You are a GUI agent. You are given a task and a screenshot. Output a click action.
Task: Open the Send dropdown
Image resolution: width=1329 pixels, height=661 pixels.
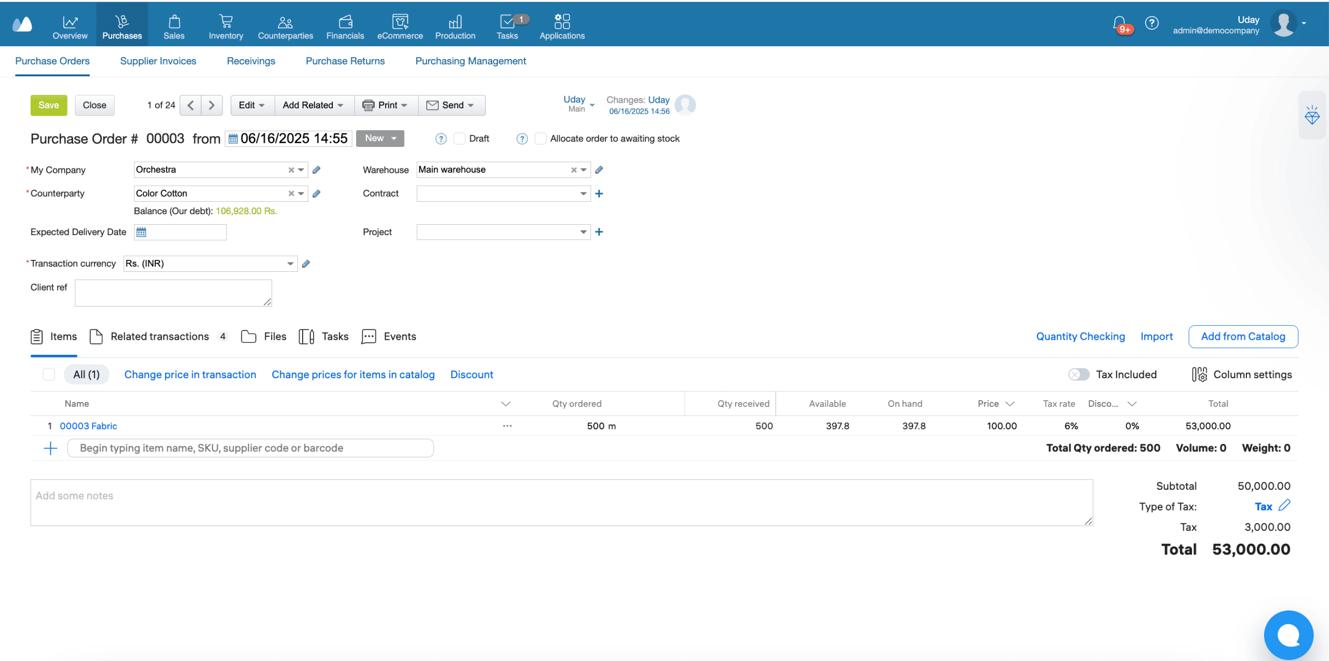click(x=451, y=105)
